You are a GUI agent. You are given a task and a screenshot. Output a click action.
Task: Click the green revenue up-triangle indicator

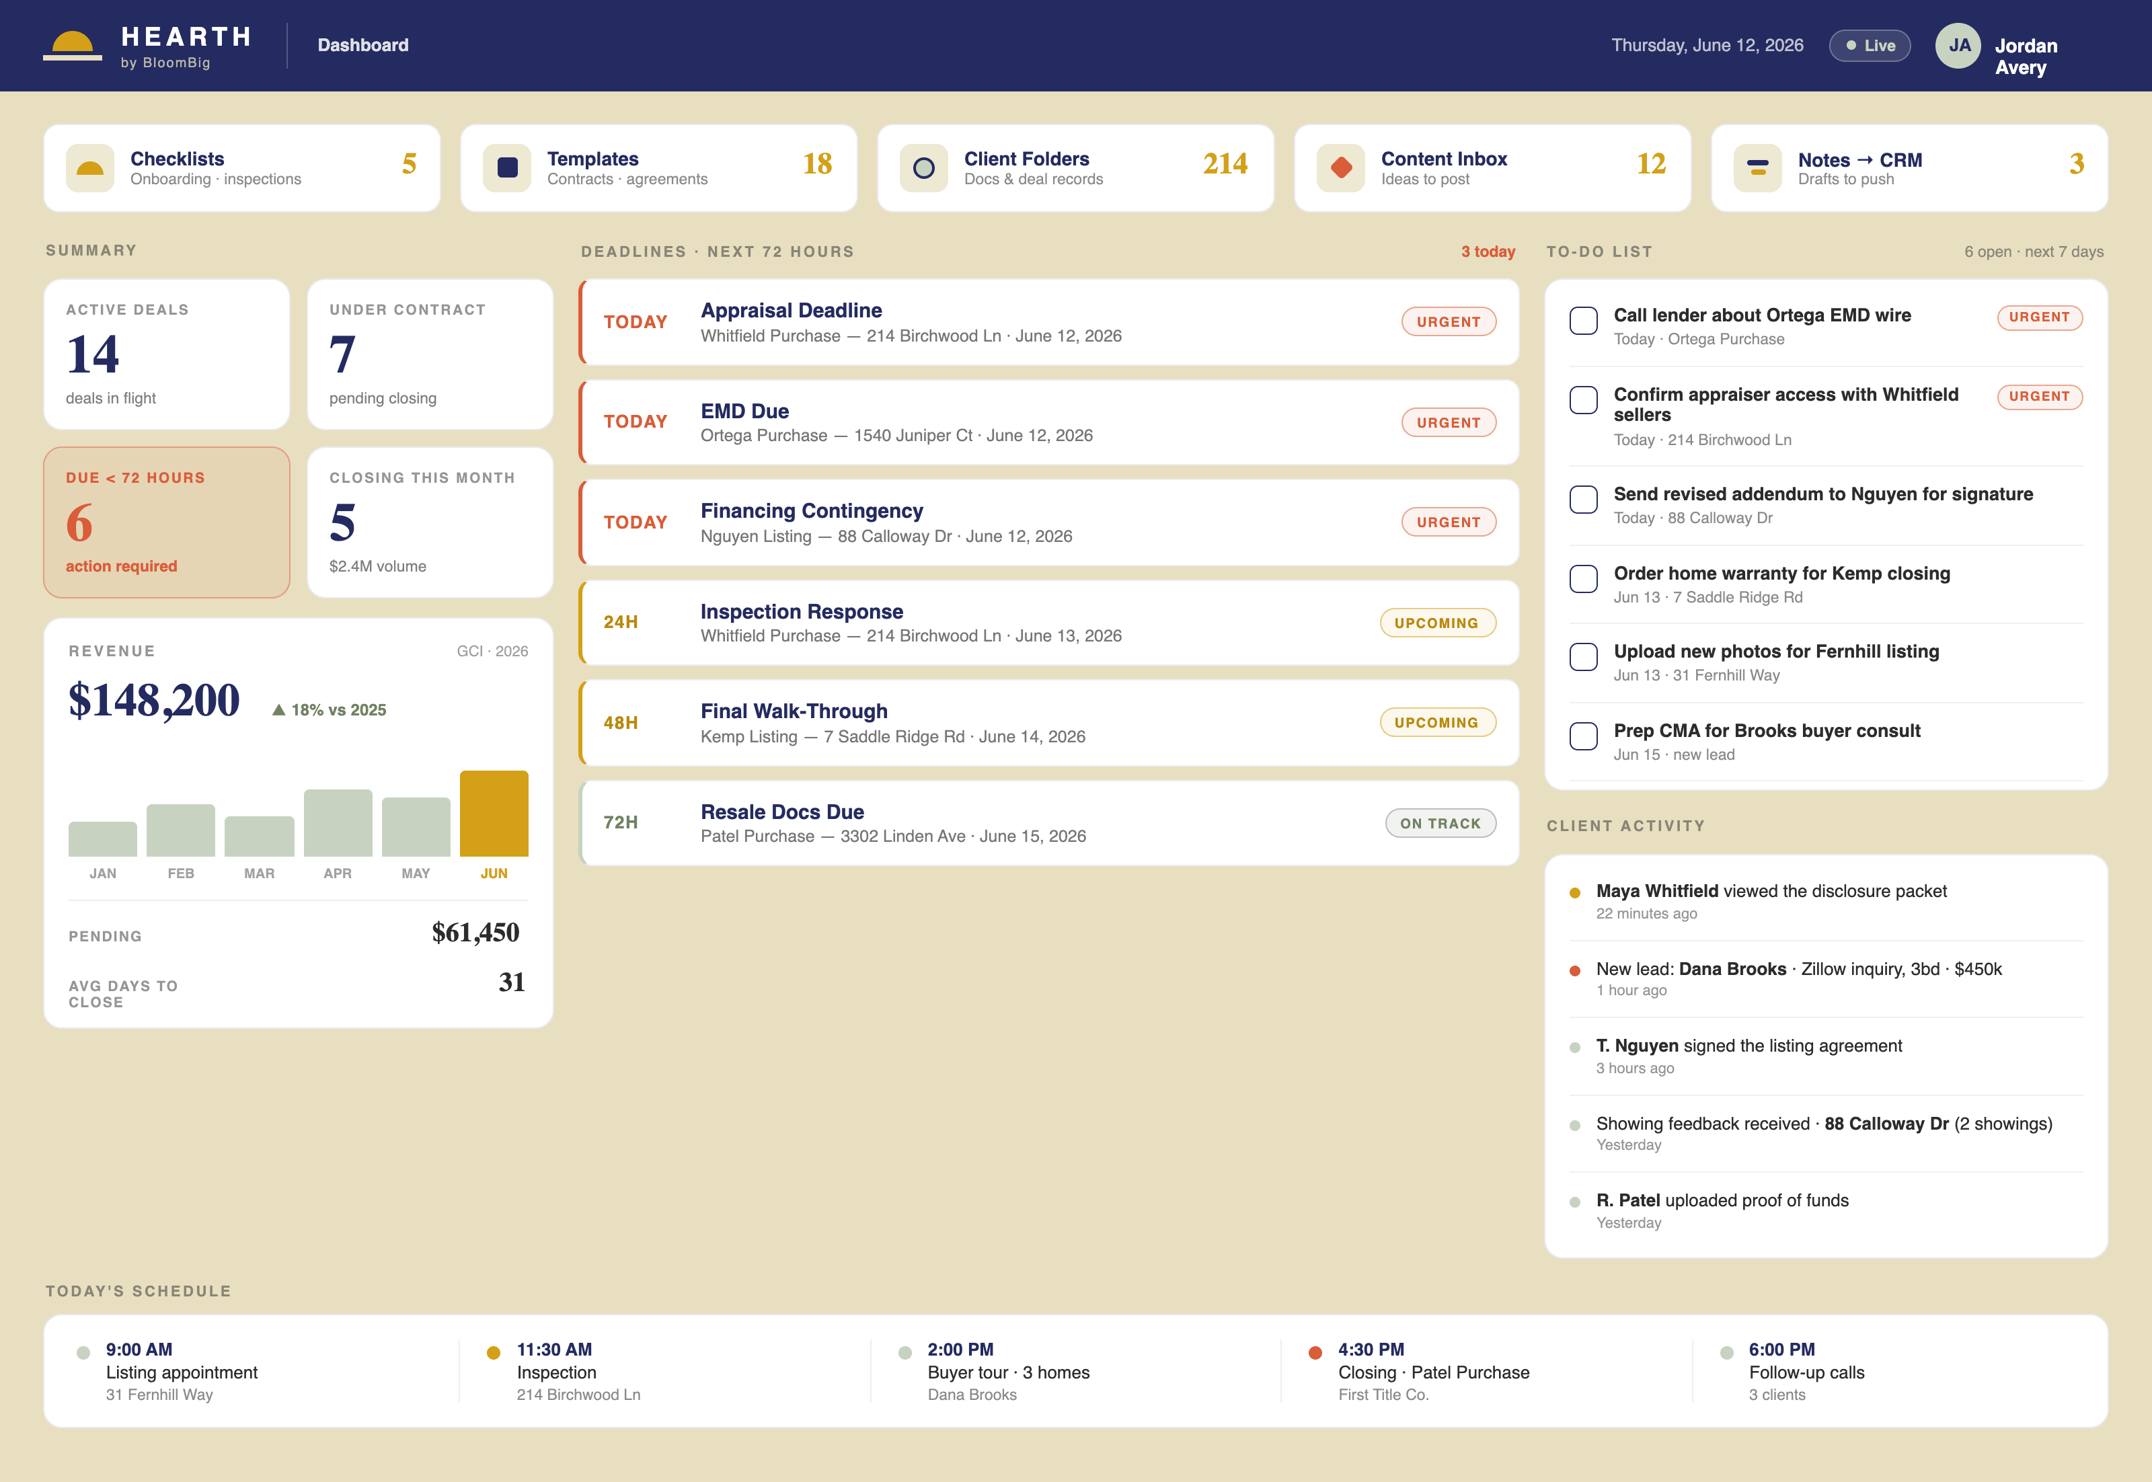278,709
